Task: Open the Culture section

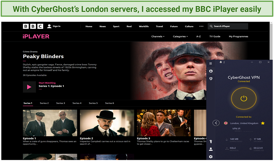Action: tap(189, 26)
